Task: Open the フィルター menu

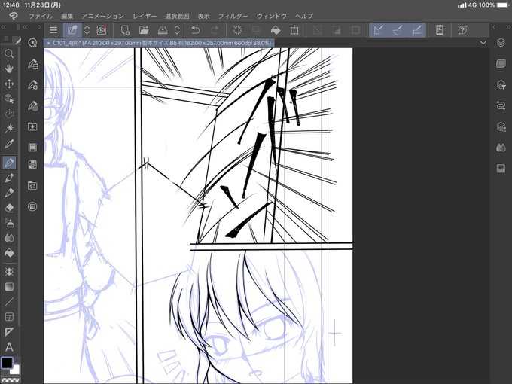Action: pyautogui.click(x=233, y=16)
